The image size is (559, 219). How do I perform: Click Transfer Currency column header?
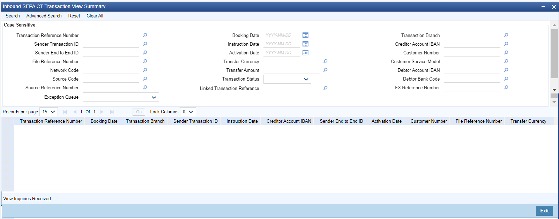point(528,121)
